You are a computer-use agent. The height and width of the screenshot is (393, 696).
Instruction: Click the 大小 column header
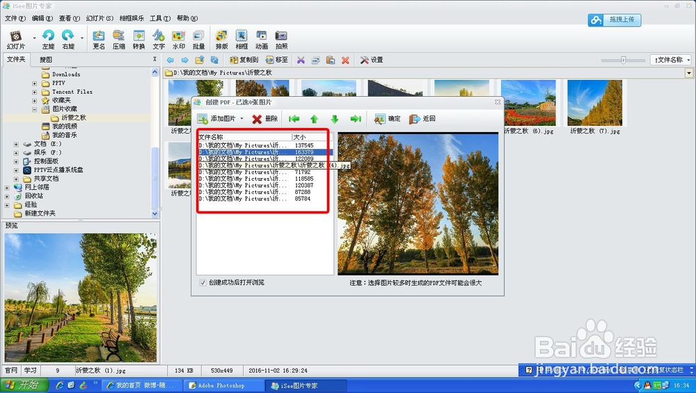pyautogui.click(x=312, y=137)
